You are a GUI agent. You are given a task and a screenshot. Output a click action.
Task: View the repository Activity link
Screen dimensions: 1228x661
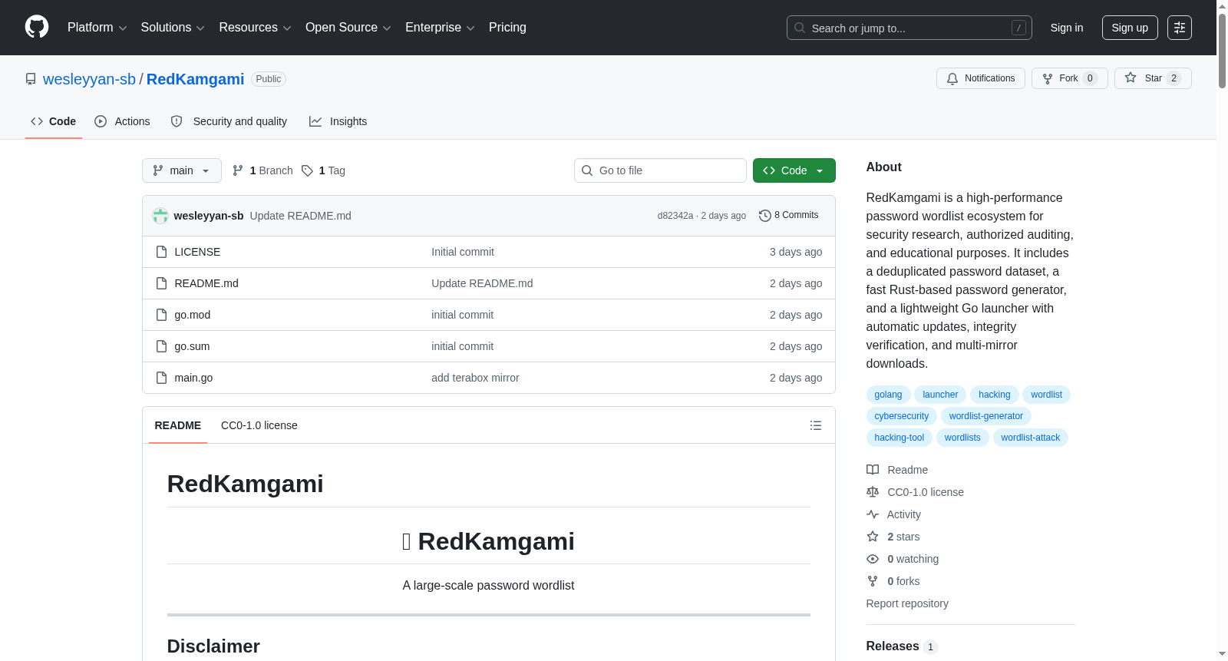click(893, 514)
